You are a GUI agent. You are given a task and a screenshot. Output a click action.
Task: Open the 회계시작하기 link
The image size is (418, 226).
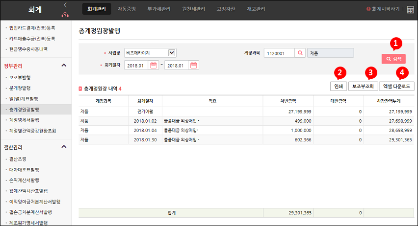[x=386, y=9]
